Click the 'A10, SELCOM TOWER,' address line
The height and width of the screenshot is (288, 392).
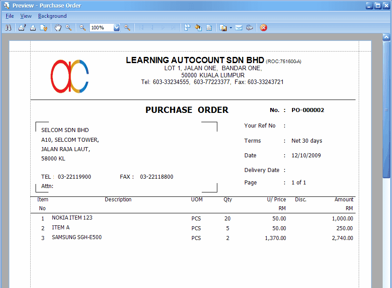click(x=70, y=140)
